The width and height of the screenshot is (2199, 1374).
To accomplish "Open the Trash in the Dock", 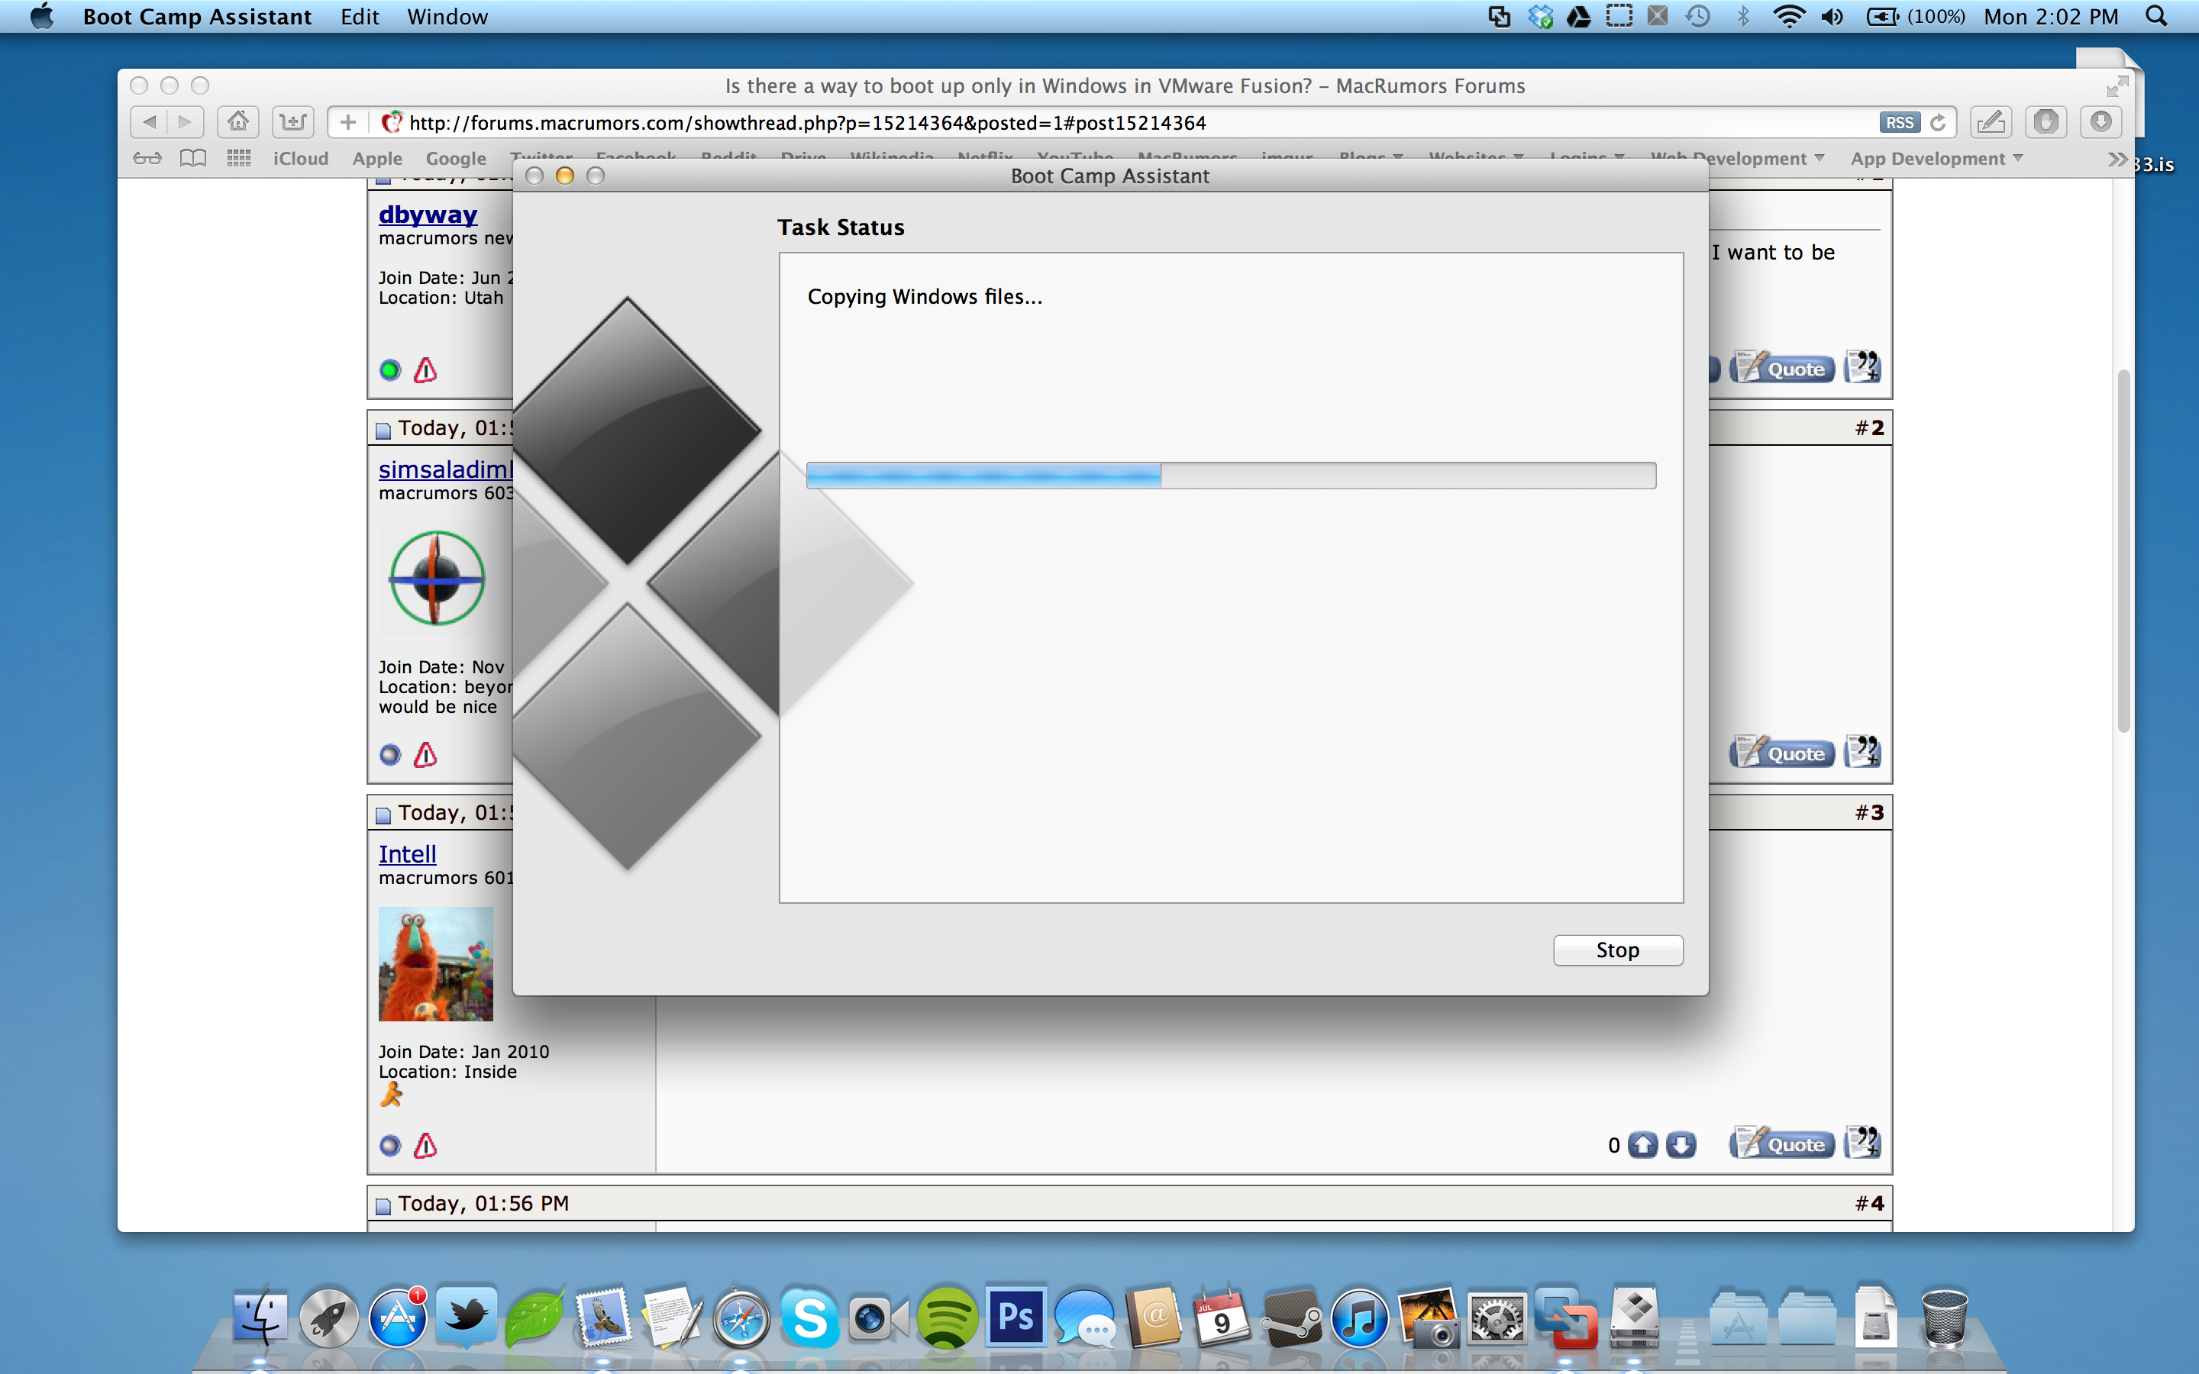I will pyautogui.click(x=1945, y=1318).
